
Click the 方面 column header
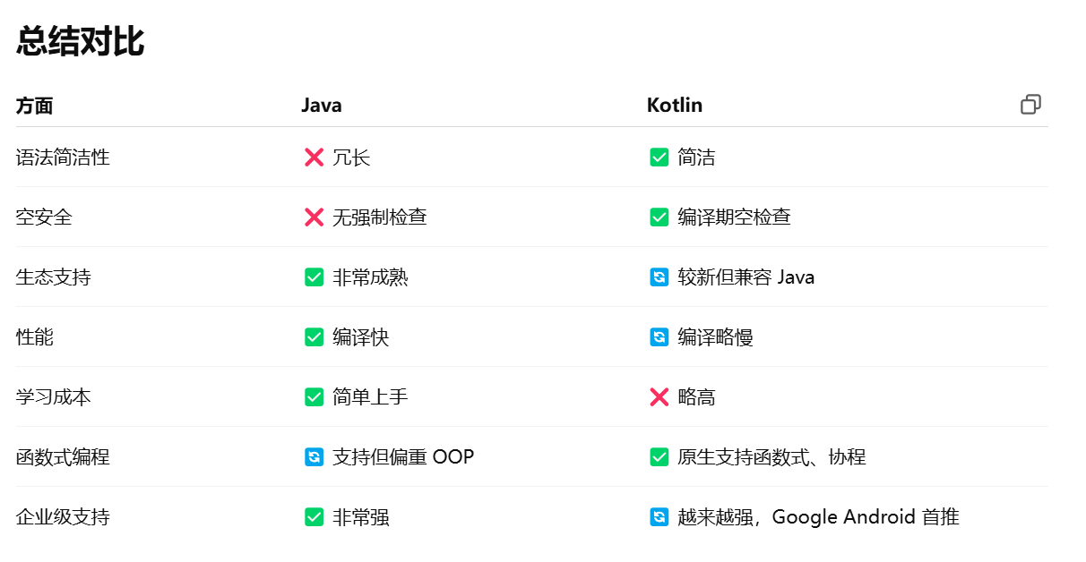(35, 106)
